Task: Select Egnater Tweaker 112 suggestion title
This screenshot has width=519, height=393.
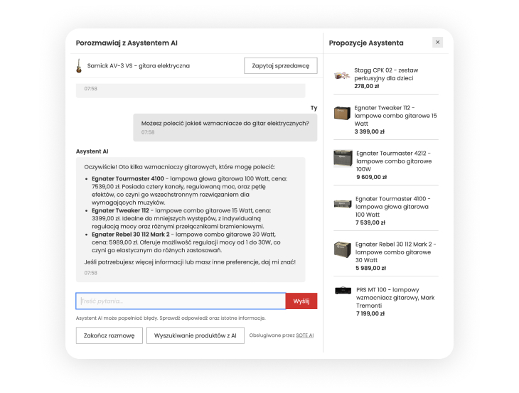Action: [395, 116]
